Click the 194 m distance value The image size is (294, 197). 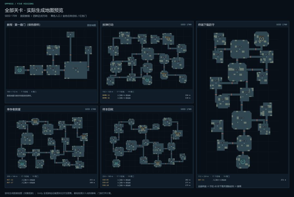coord(188,95)
